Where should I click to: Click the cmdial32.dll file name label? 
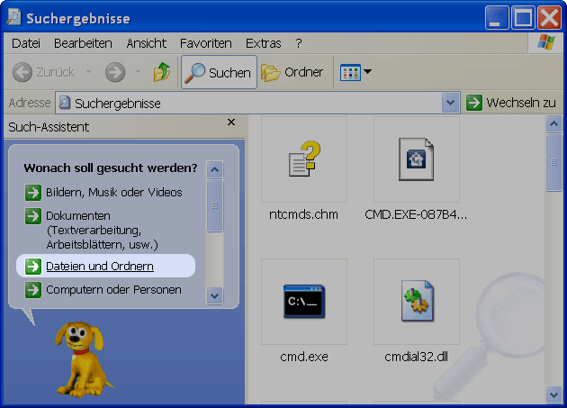pos(416,357)
